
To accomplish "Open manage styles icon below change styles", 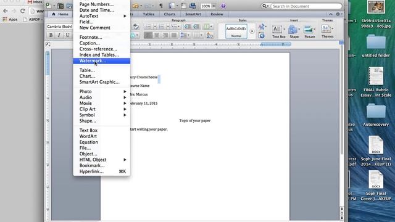I will tap(262, 36).
